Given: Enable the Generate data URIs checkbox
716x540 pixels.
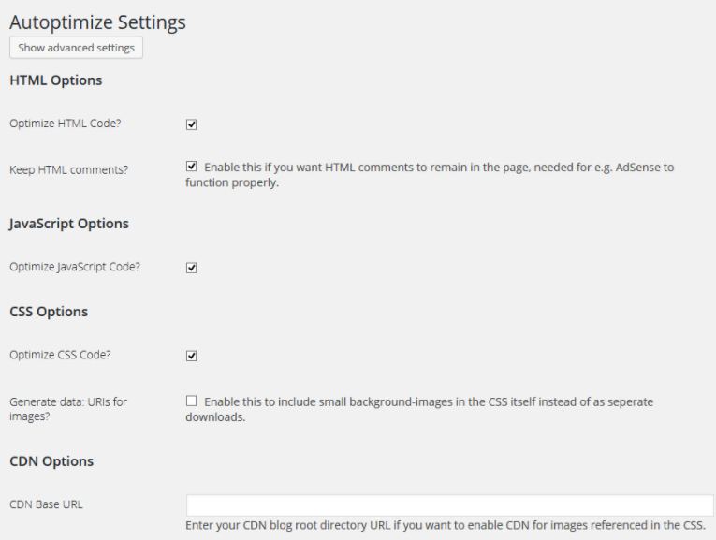Looking at the screenshot, I should [x=192, y=401].
